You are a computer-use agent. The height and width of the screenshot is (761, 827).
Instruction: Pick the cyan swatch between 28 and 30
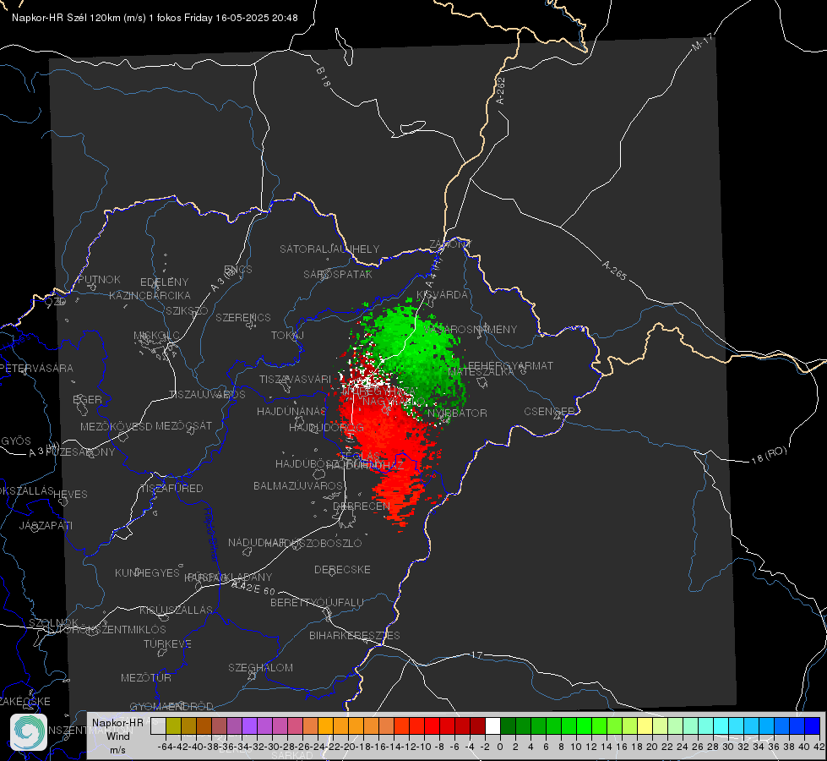coord(721,725)
